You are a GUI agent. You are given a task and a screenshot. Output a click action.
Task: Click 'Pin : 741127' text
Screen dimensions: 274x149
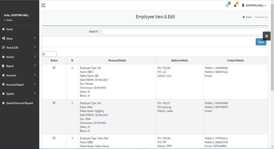click(164, 103)
